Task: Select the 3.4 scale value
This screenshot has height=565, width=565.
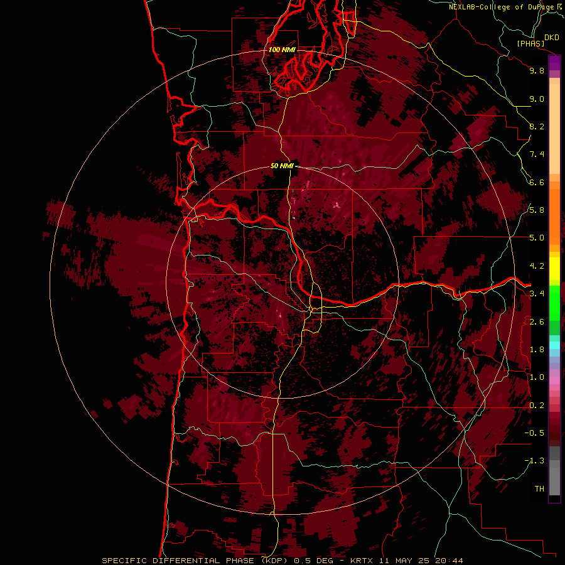Action: (537, 294)
